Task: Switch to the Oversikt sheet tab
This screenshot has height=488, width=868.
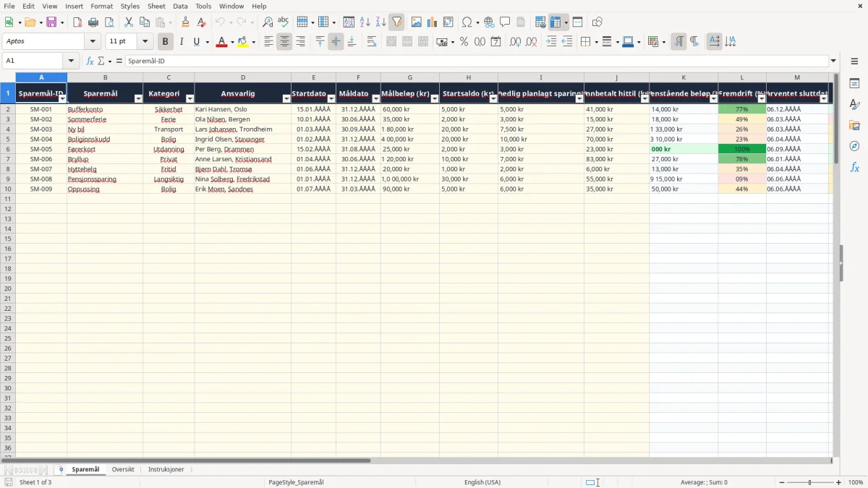Action: coord(123,470)
